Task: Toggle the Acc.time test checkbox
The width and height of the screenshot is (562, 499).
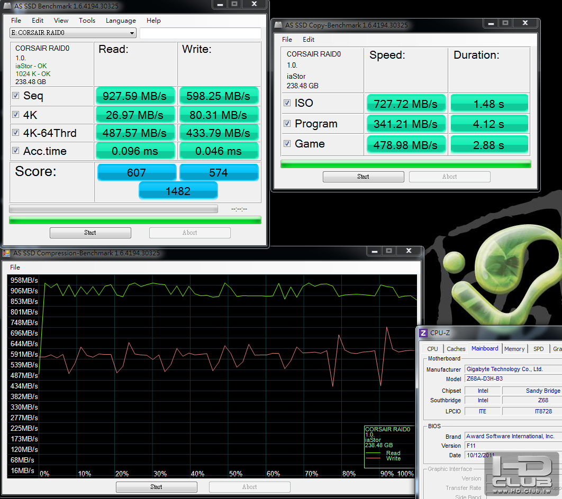Action: (x=16, y=150)
